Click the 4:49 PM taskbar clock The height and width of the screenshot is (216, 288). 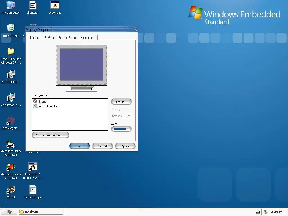277,212
